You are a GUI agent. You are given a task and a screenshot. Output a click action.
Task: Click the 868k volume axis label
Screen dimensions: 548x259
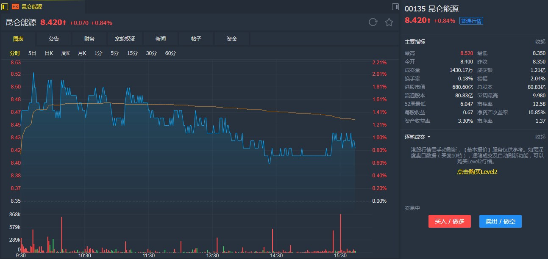[15, 215]
